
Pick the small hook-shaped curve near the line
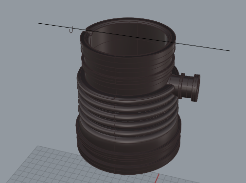71,30
